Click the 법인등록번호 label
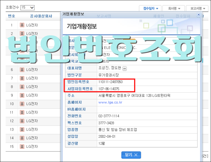 [78, 82]
